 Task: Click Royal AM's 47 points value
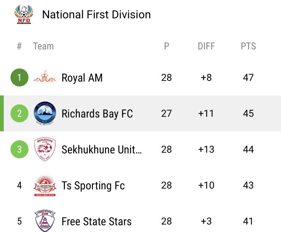[x=248, y=78]
